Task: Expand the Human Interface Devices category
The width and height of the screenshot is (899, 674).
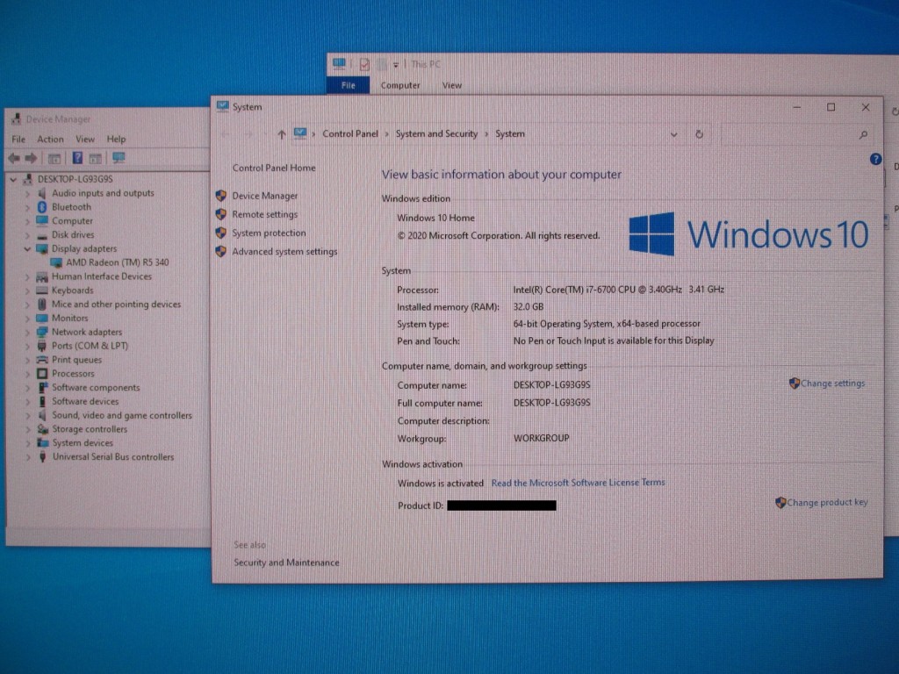Action: (27, 276)
